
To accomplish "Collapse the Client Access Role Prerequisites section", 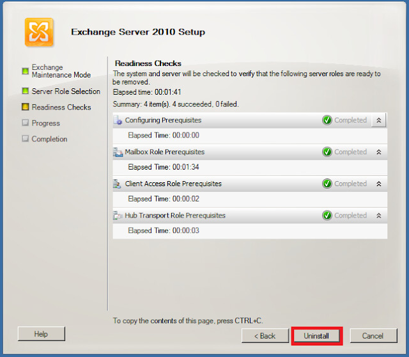I will tap(379, 184).
